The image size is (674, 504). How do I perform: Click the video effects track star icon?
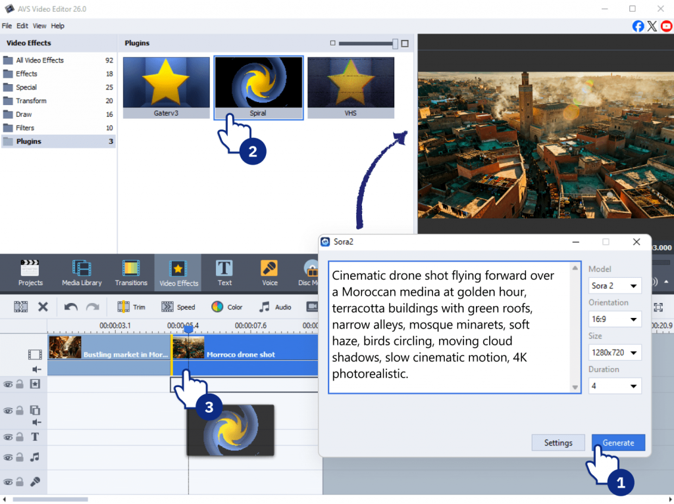point(35,384)
